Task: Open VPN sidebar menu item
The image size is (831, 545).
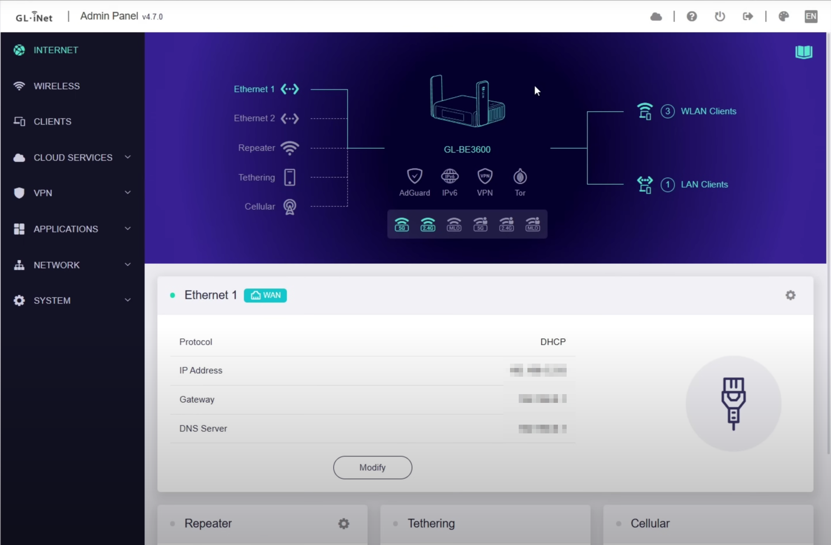Action: (x=43, y=193)
